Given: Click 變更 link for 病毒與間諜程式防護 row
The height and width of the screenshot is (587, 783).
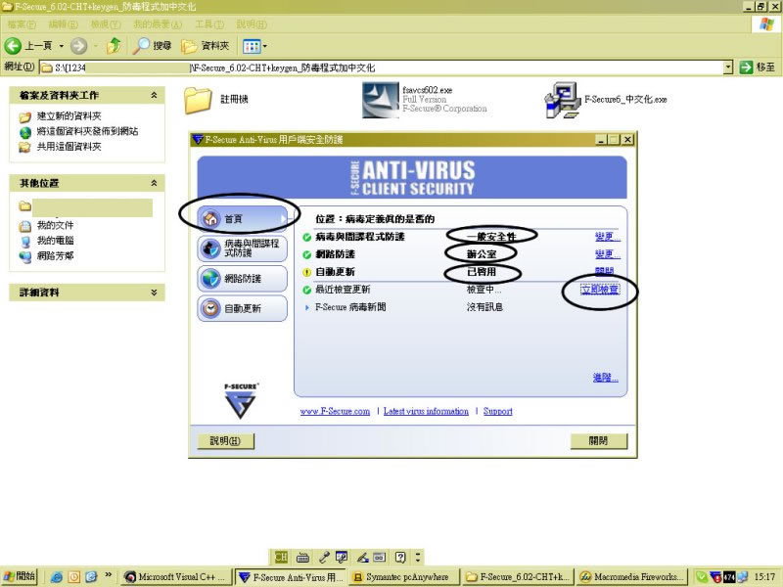Looking at the screenshot, I should point(607,237).
